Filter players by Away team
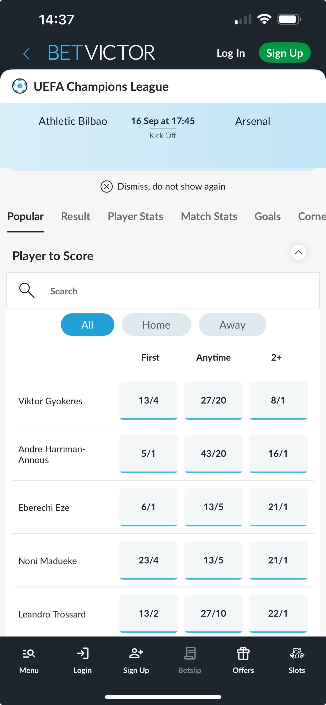This screenshot has height=705, width=326. click(232, 325)
